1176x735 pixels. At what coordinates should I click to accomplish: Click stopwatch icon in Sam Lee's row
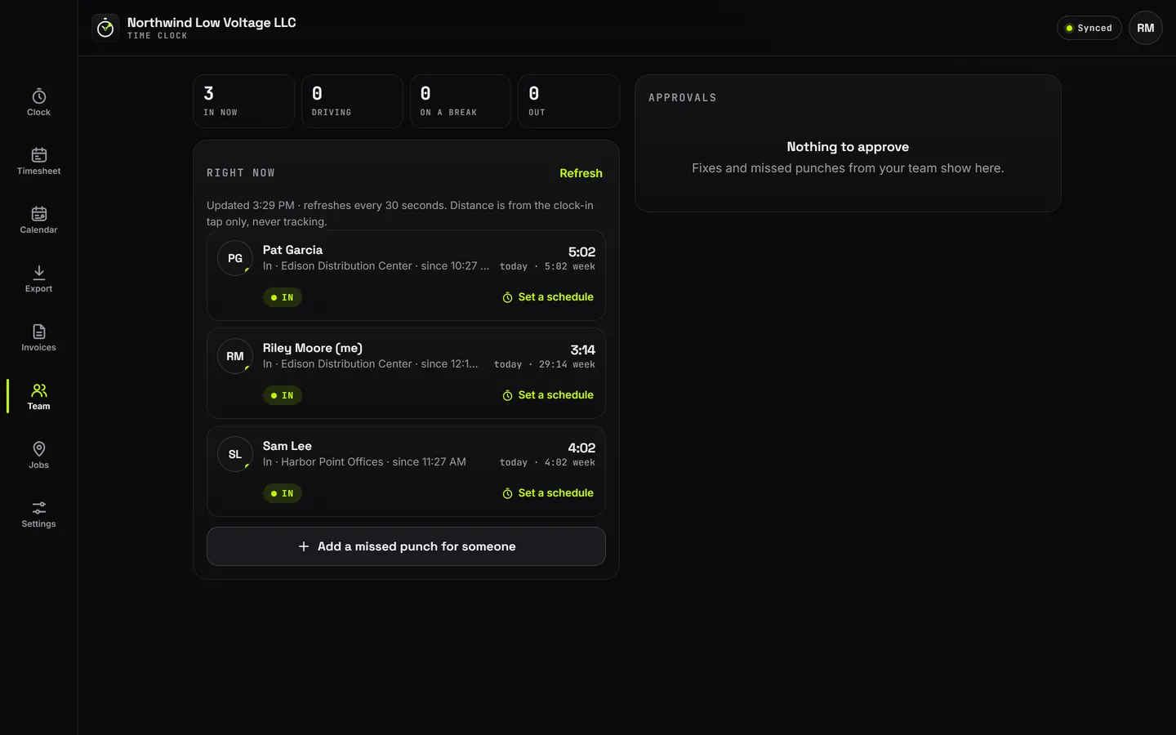tap(507, 493)
